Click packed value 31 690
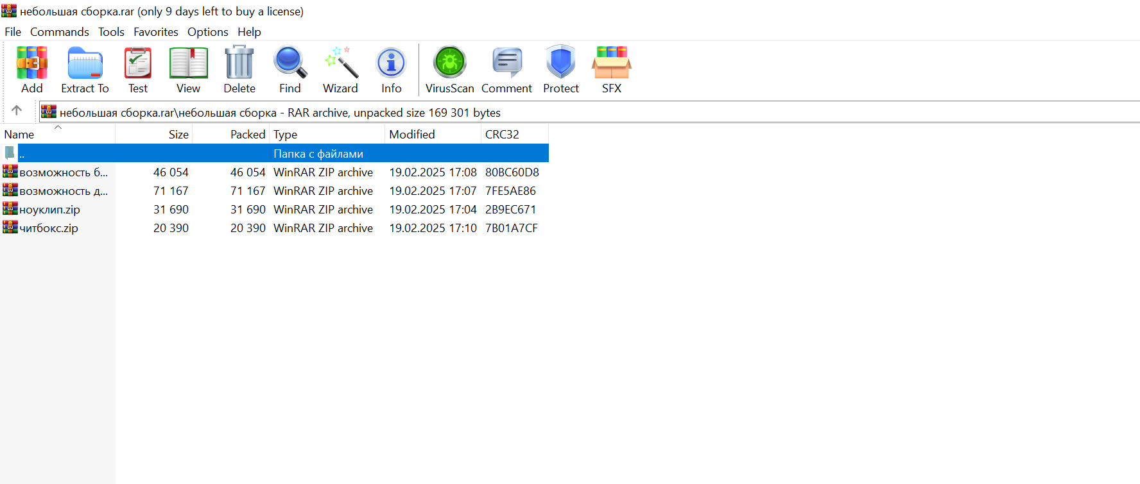The image size is (1140, 484). 248,209
